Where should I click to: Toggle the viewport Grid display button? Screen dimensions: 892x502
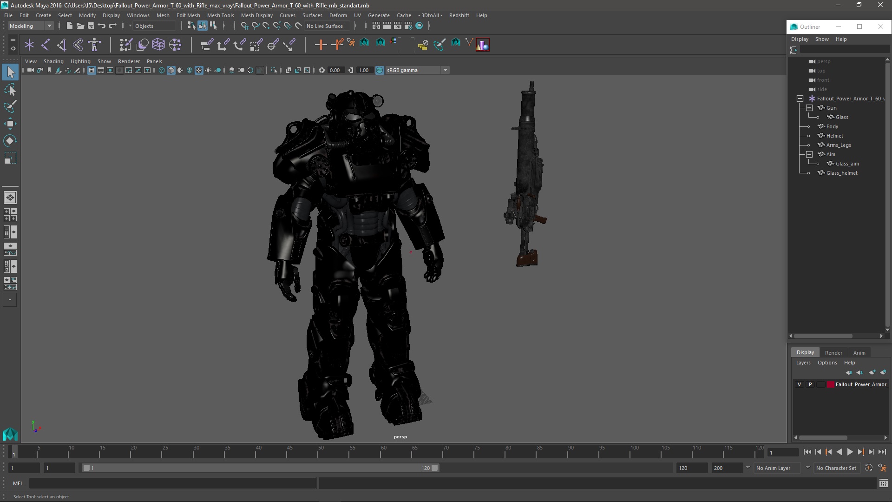92,70
